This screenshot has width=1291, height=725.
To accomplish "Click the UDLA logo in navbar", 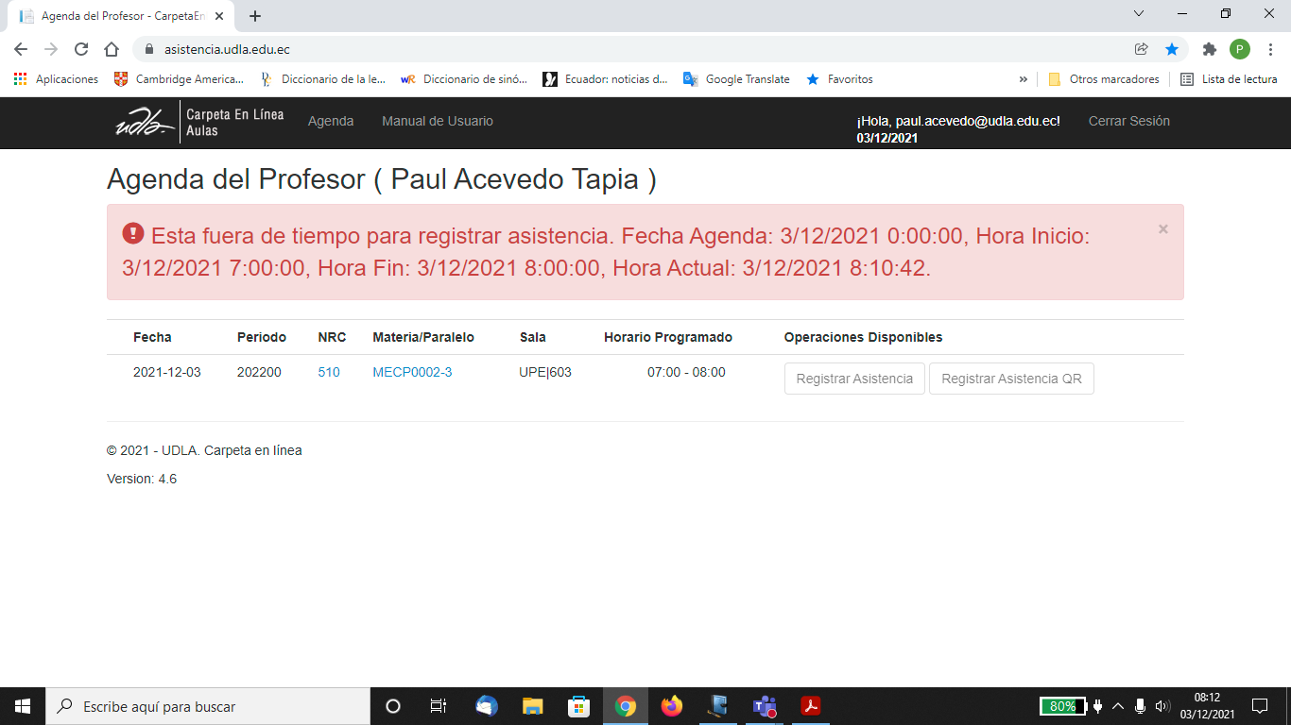I will 145,123.
